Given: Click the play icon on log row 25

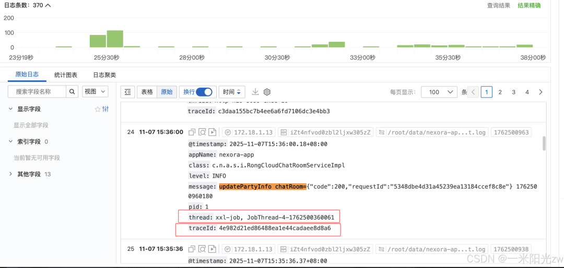Looking at the screenshot, I should point(213,249).
